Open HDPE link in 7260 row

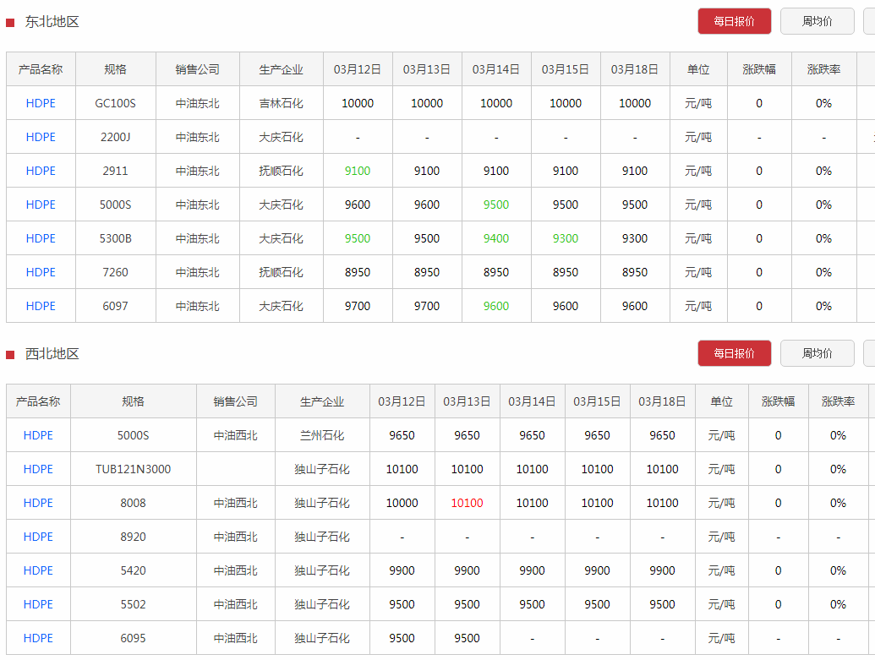coord(41,272)
